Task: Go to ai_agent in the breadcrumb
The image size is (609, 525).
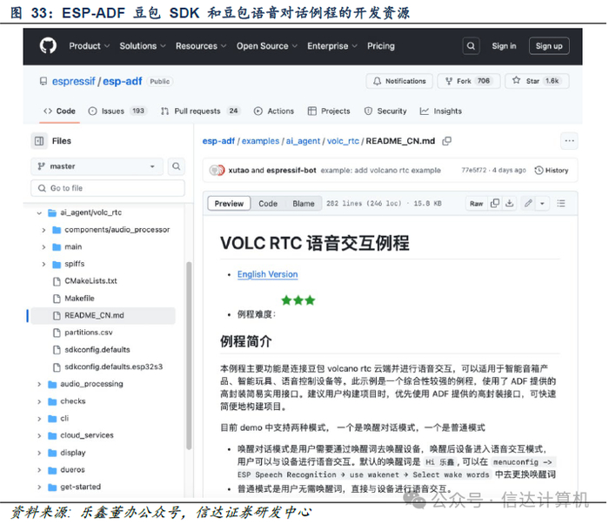Action: click(303, 141)
